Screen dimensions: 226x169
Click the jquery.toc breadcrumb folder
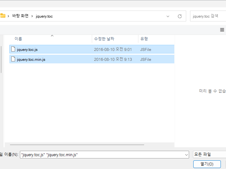[x=44, y=16]
